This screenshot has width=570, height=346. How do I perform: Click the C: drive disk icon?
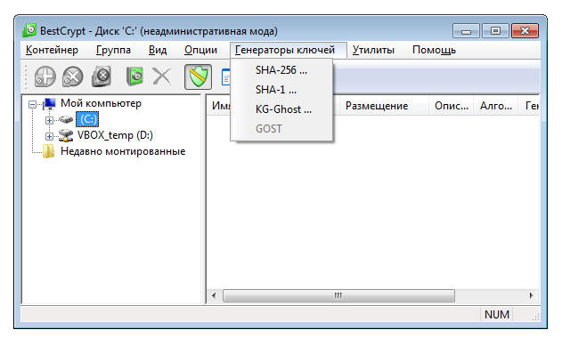coord(66,119)
